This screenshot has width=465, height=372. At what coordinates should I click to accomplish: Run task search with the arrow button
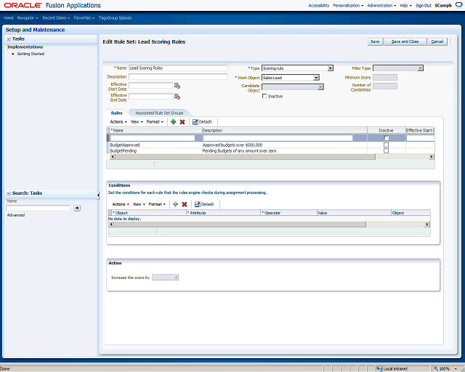77,208
